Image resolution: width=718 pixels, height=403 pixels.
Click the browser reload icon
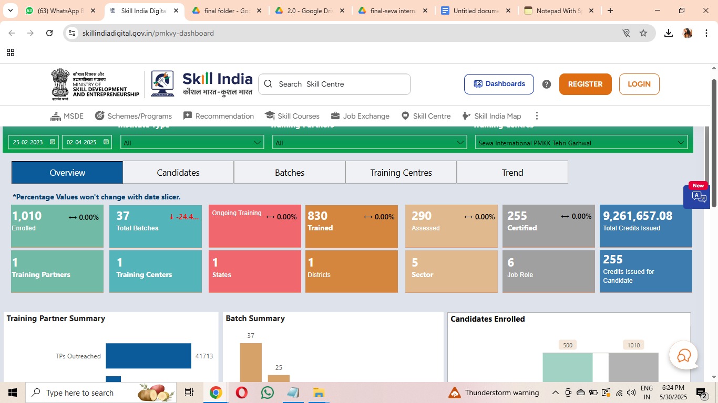(49, 33)
